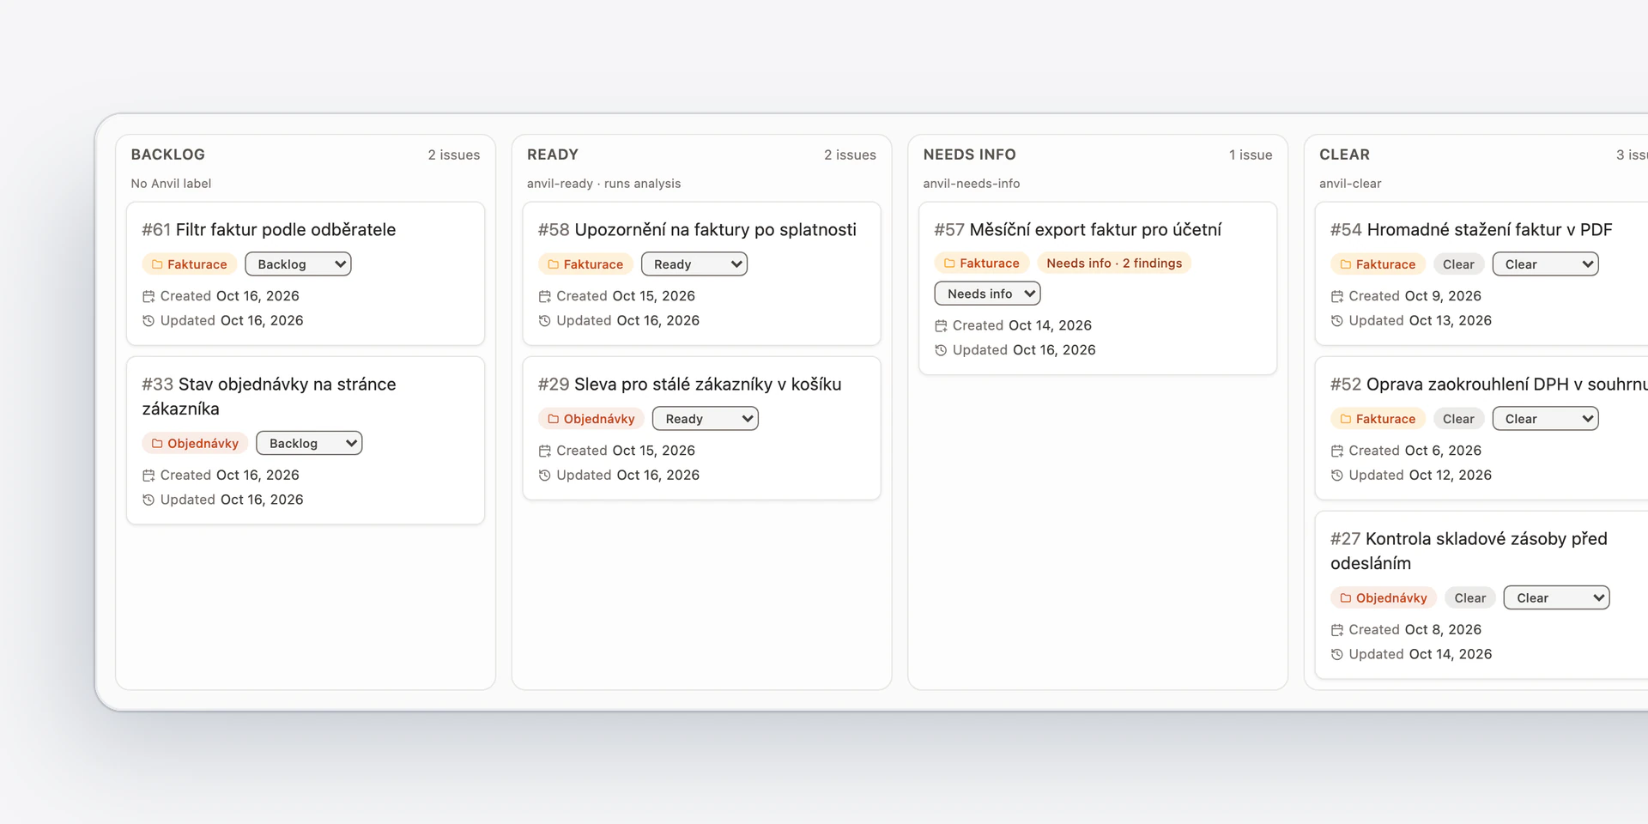1648x824 pixels.
Task: Click history icon on issue #61 Updated row
Action: point(148,321)
